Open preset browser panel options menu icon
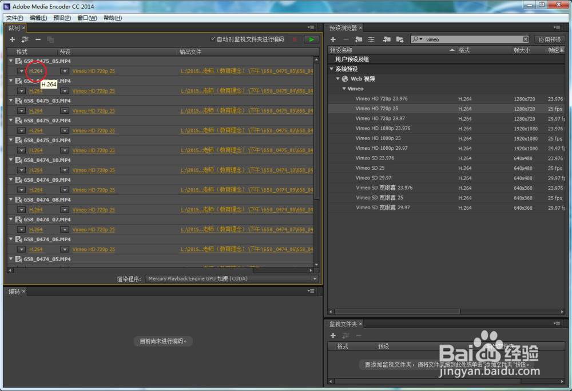Viewport: 572px width, 391px height. click(x=557, y=27)
